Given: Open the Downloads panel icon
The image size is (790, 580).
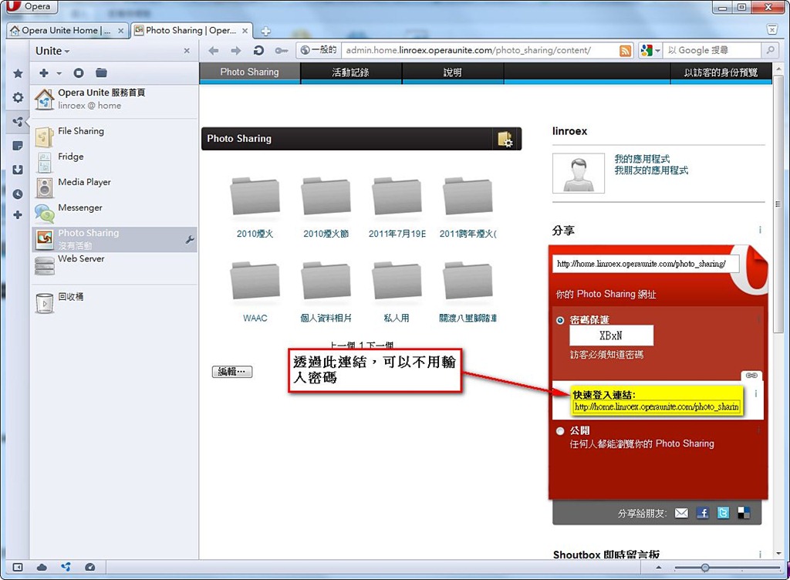Looking at the screenshot, I should click(18, 170).
